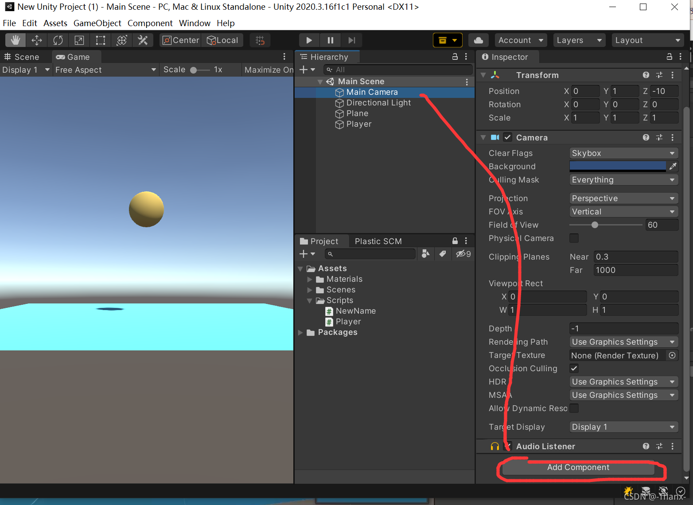The width and height of the screenshot is (693, 505).
Task: Pick Background color with eyedropper
Action: click(x=673, y=166)
